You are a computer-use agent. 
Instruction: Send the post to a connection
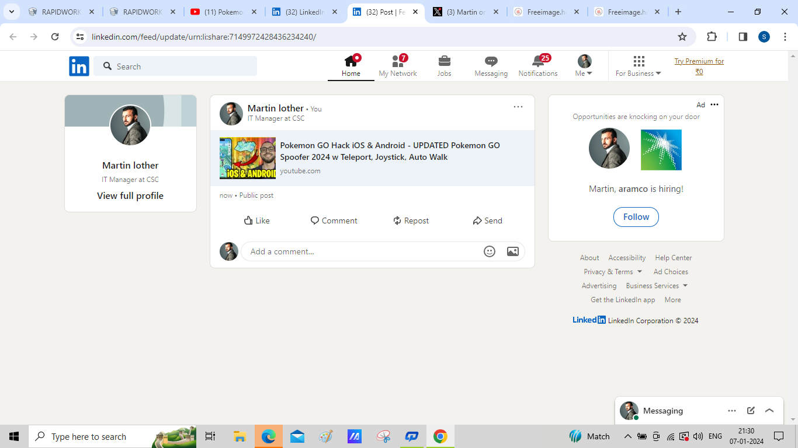(x=488, y=220)
